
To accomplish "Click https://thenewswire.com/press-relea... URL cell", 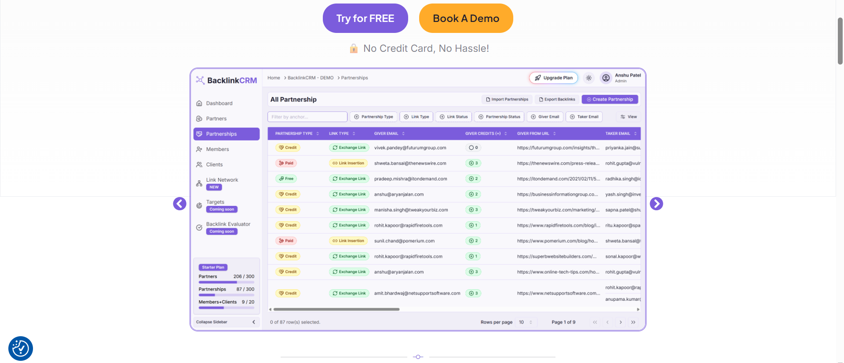I will [558, 163].
